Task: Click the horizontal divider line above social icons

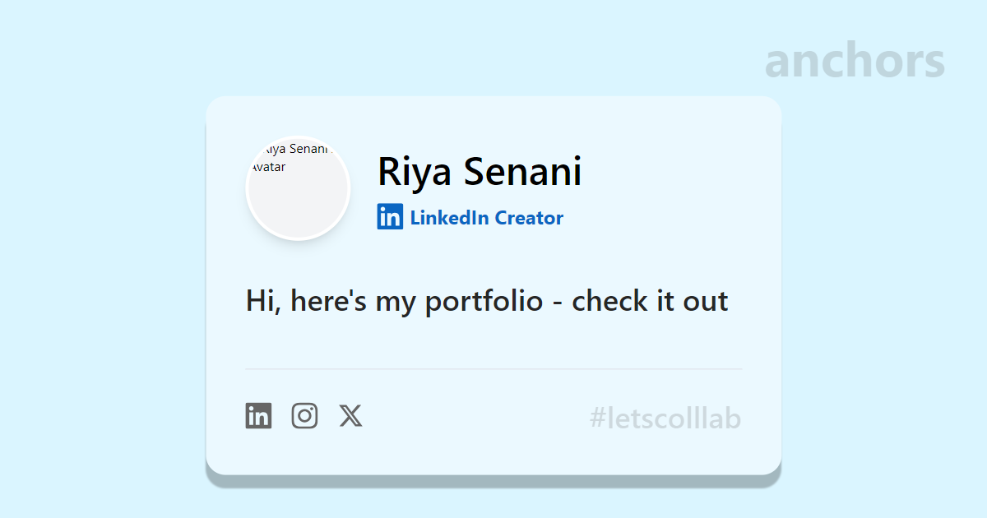Action: pos(493,369)
